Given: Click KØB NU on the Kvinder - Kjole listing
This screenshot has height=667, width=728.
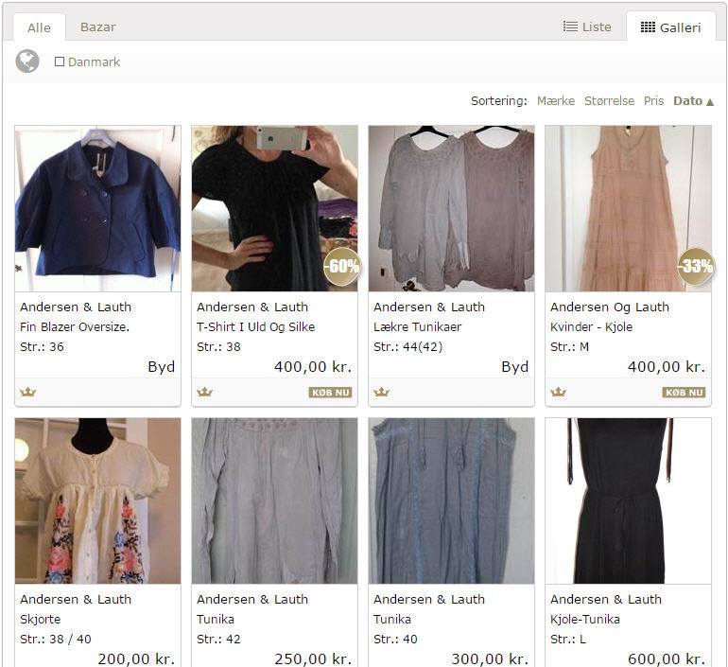Looking at the screenshot, I should 684,393.
